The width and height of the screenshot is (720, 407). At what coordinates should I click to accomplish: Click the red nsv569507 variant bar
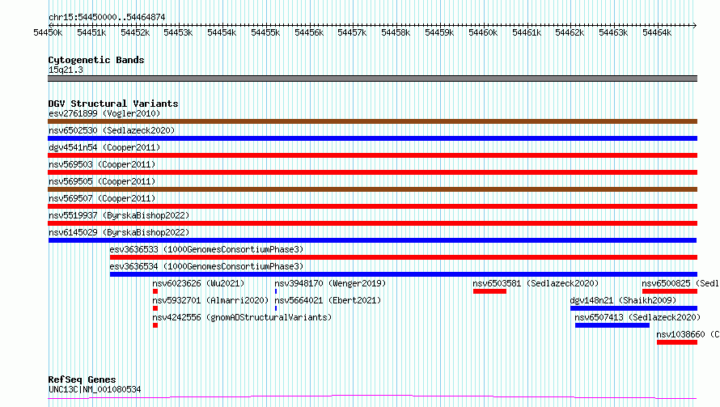coord(372,206)
